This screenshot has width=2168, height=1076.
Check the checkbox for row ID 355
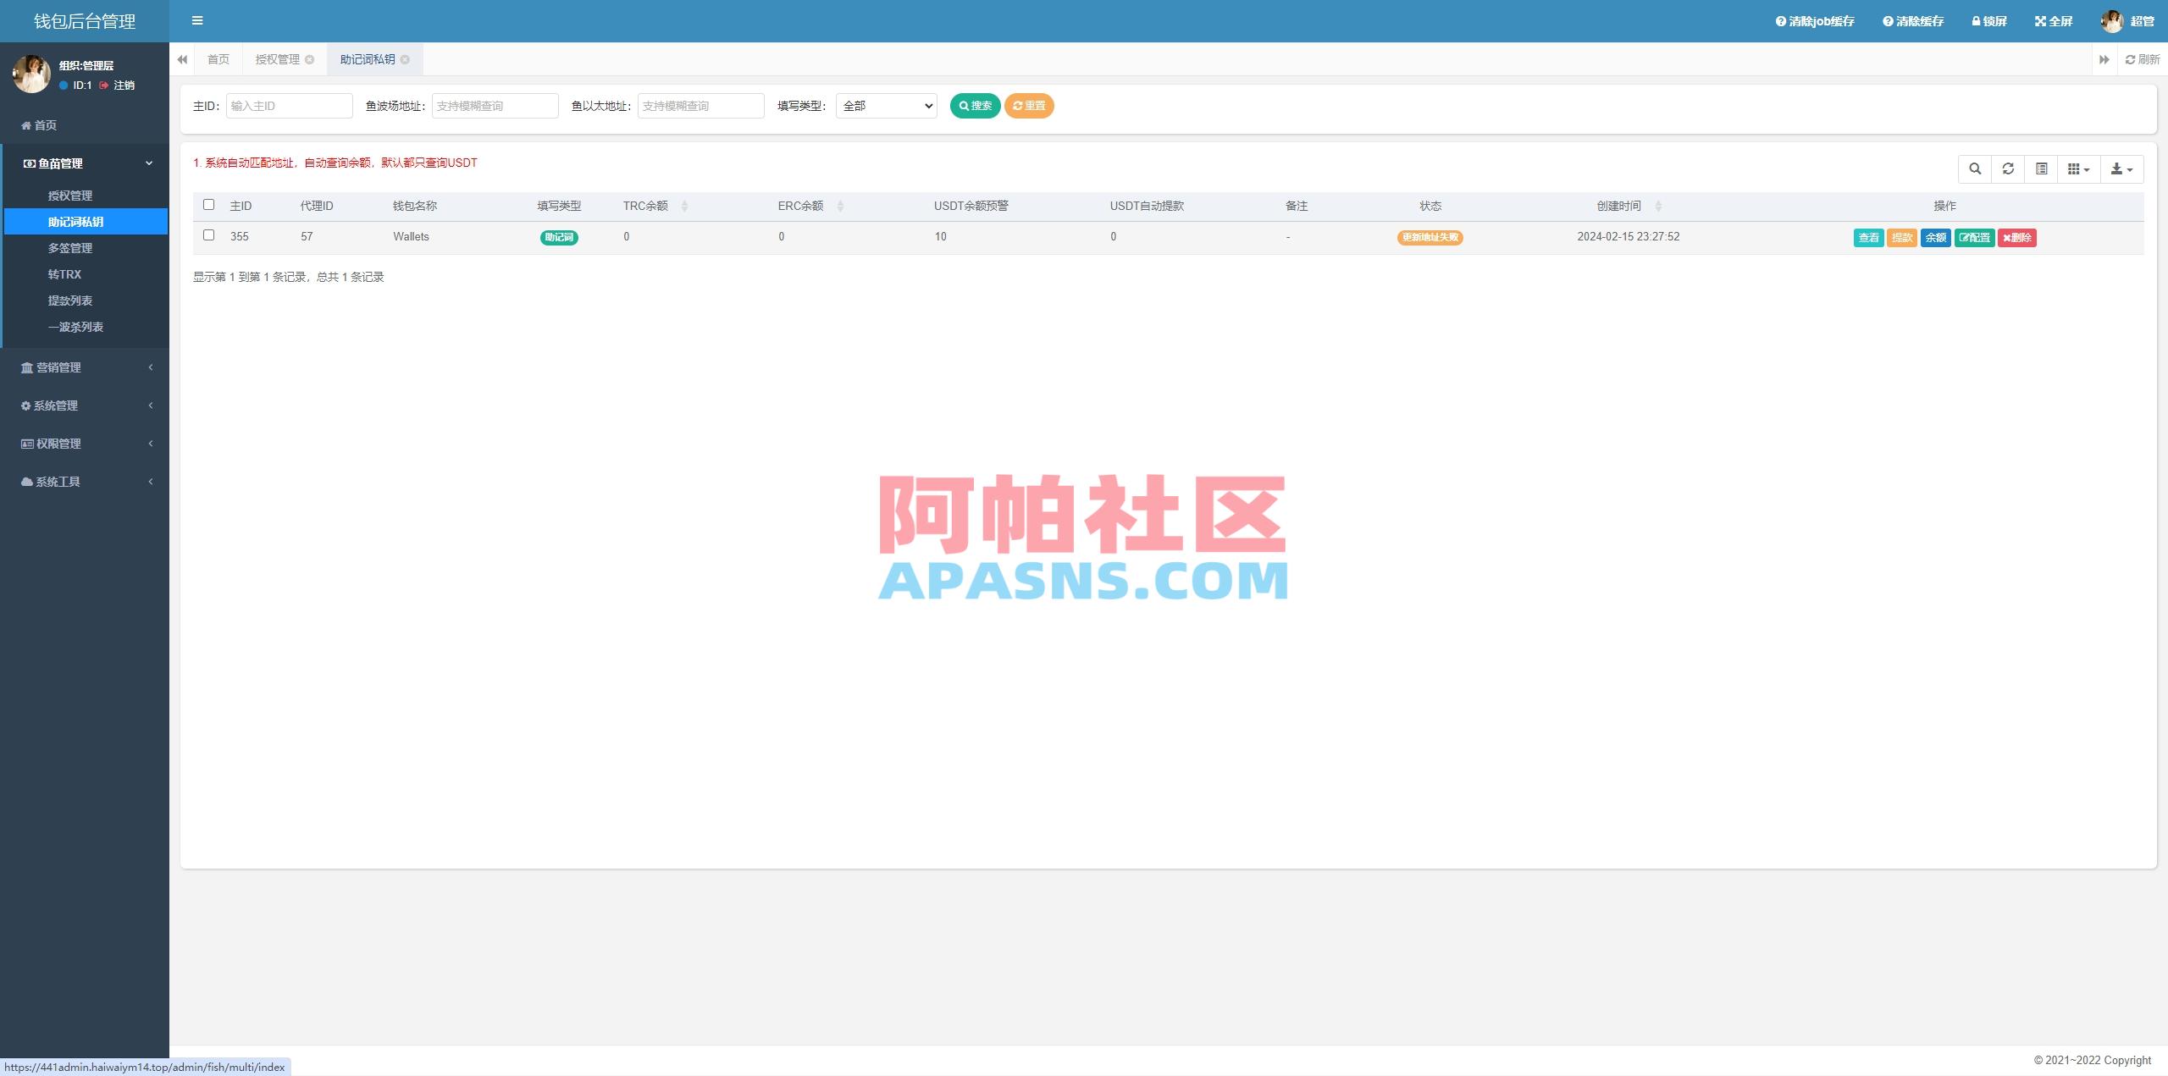[x=209, y=236]
